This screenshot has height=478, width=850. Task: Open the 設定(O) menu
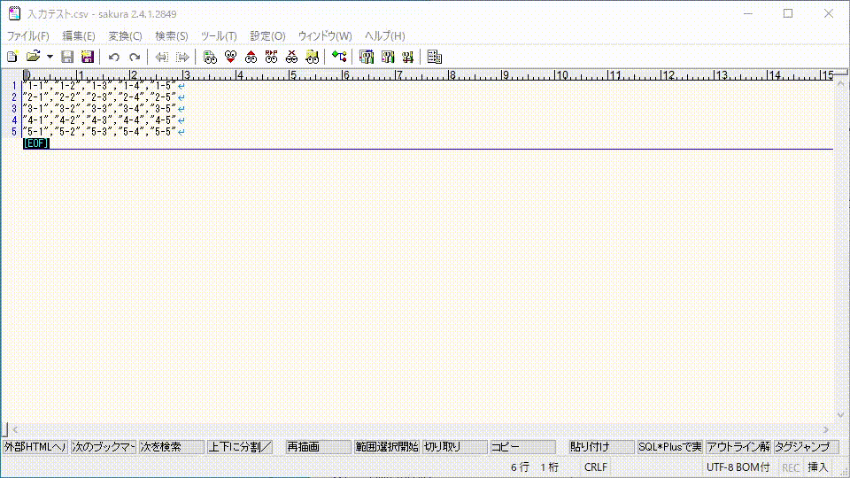(x=267, y=36)
